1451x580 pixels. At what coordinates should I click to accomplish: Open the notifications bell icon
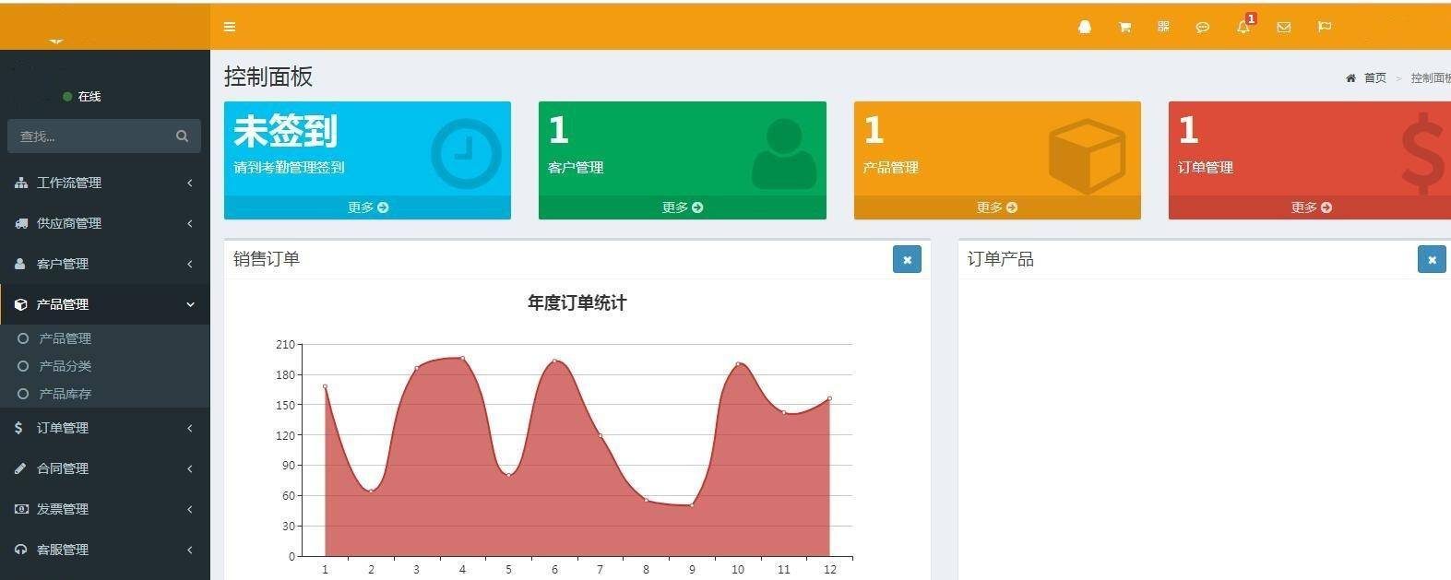[x=1243, y=27]
